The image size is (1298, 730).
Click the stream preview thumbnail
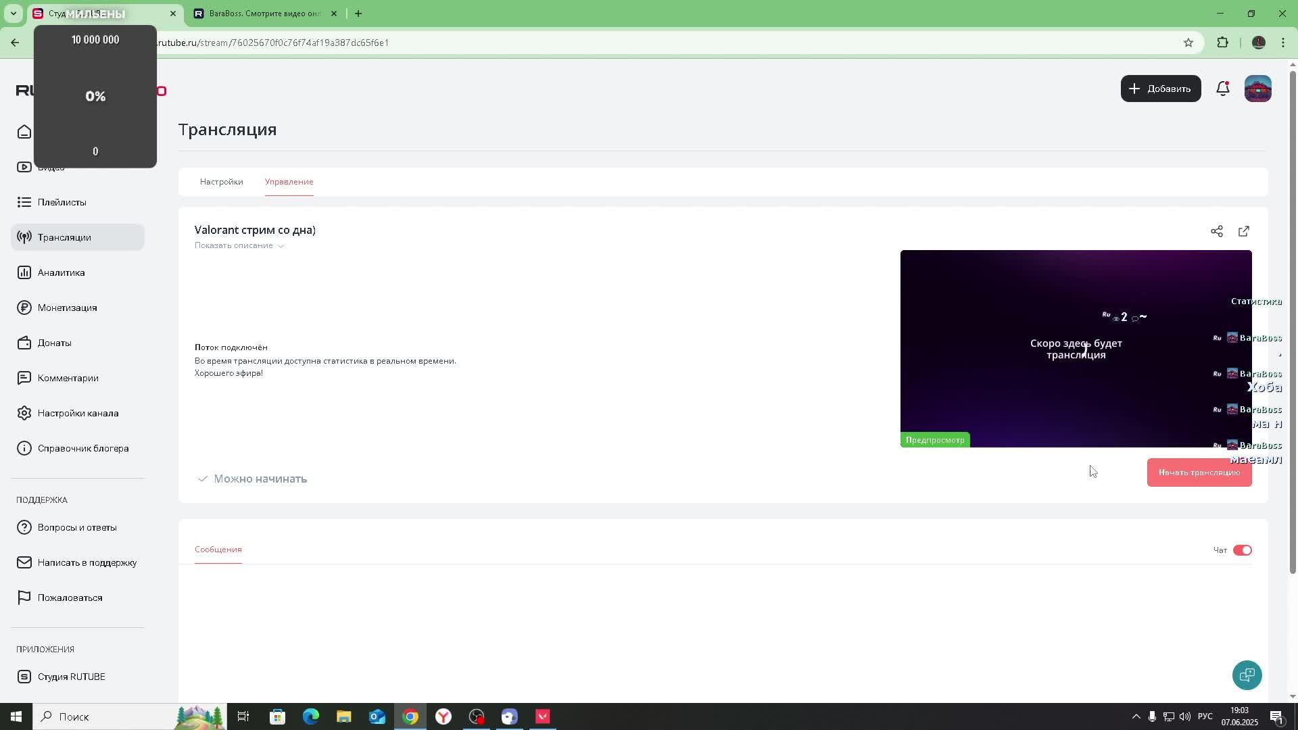1076,349
